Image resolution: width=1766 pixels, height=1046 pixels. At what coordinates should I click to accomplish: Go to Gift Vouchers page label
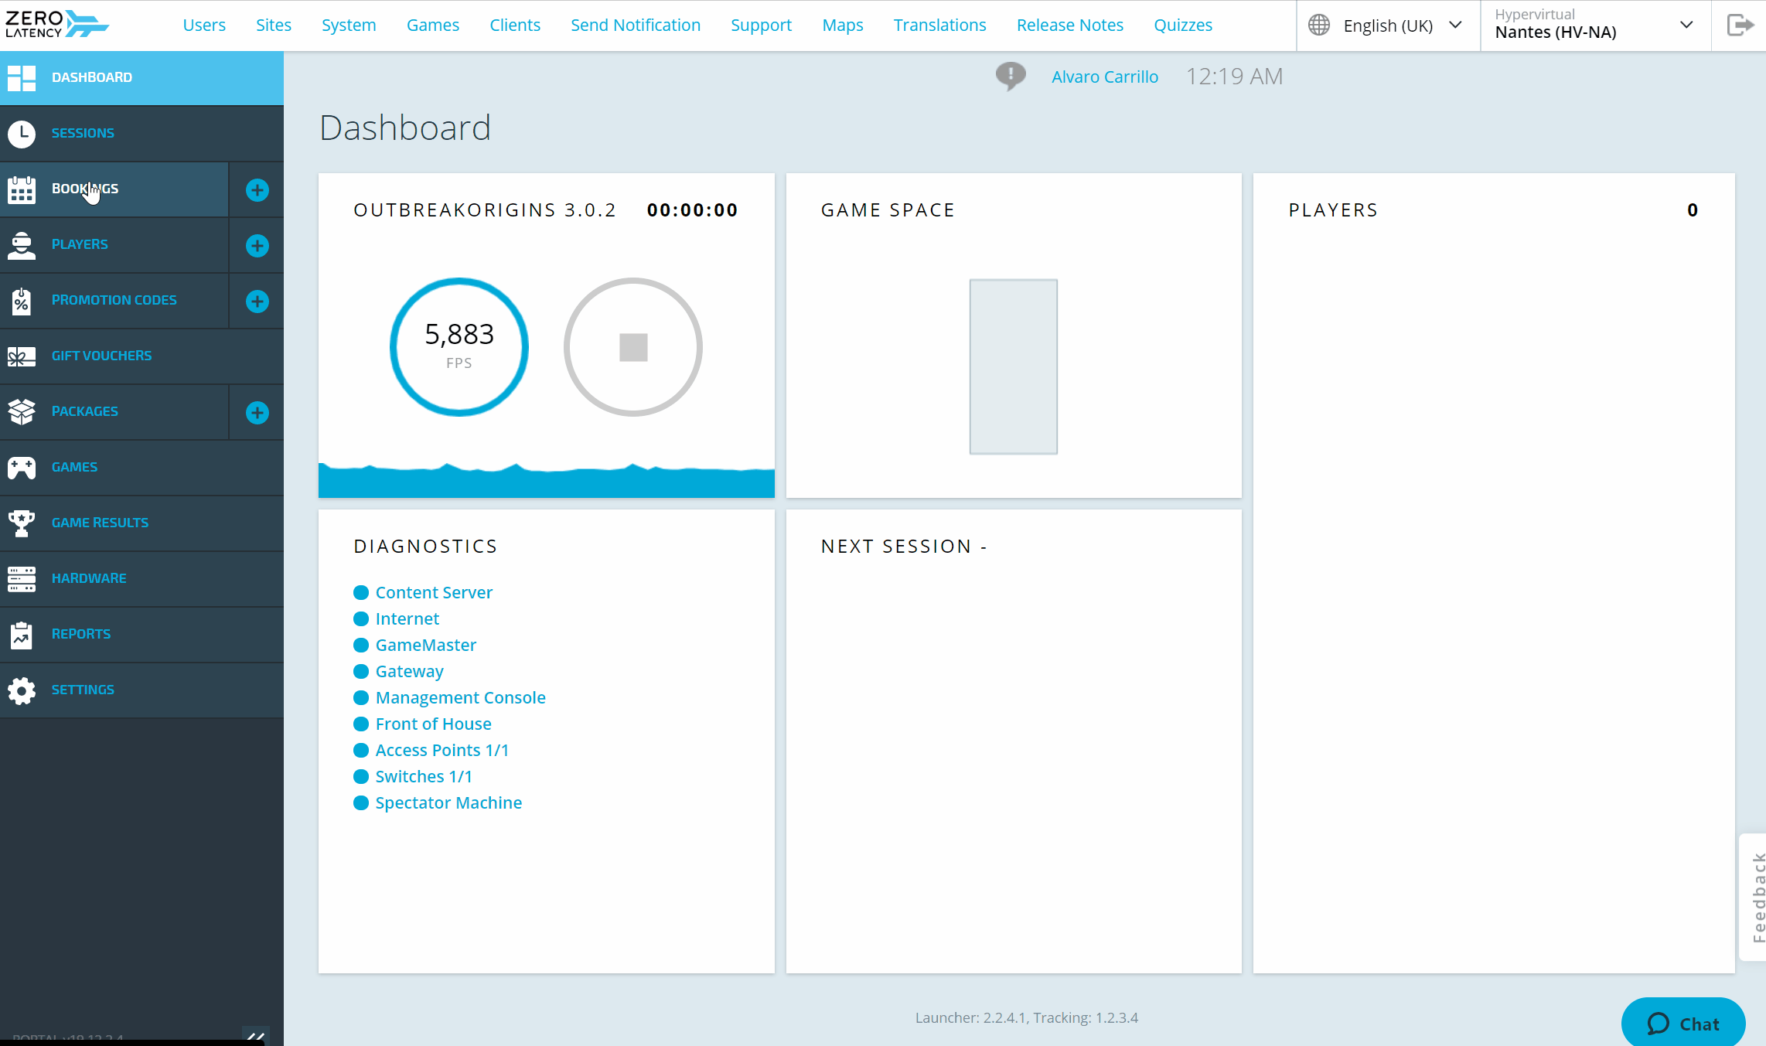pos(101,356)
